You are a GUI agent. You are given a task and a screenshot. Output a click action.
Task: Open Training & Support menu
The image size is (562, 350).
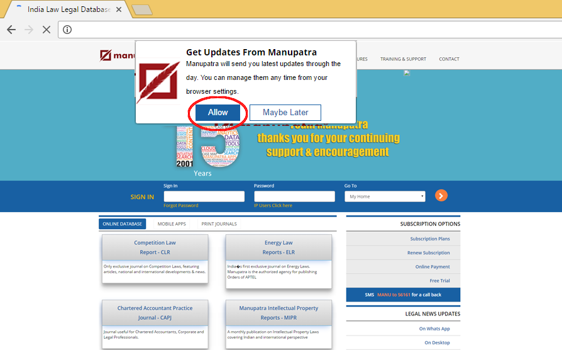403,59
